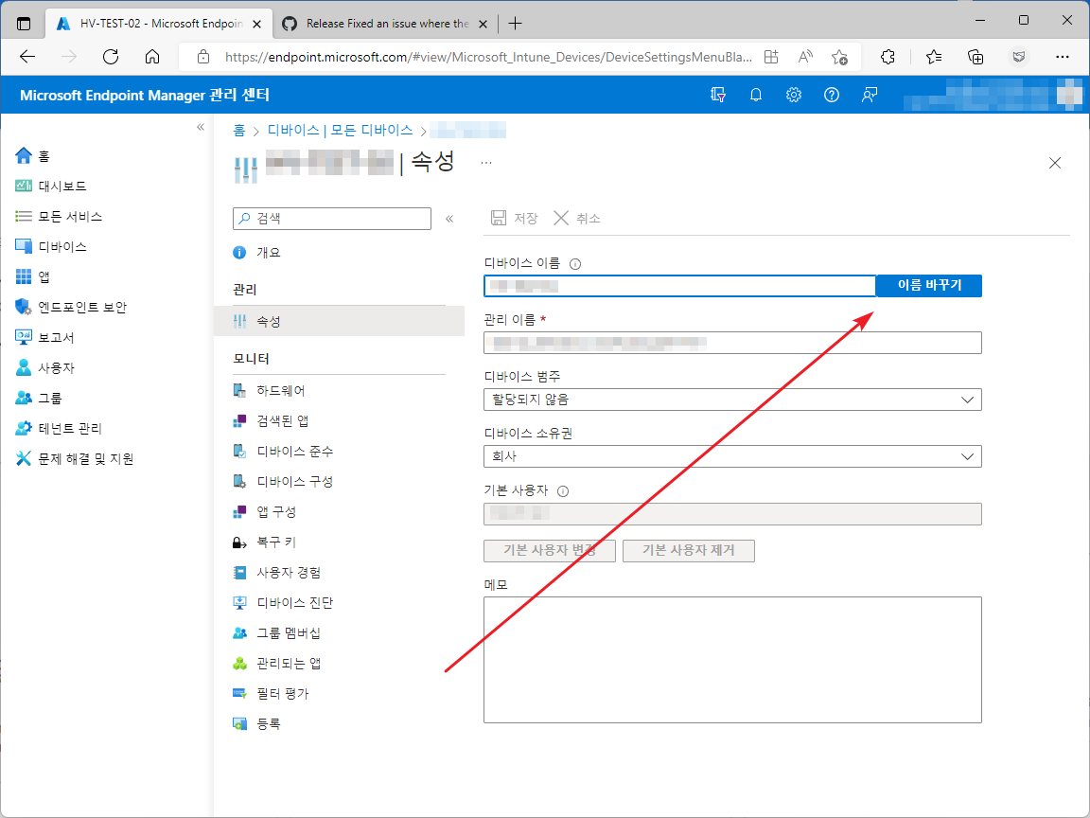
Task: Click the read aloud icon in address bar
Action: coord(805,57)
